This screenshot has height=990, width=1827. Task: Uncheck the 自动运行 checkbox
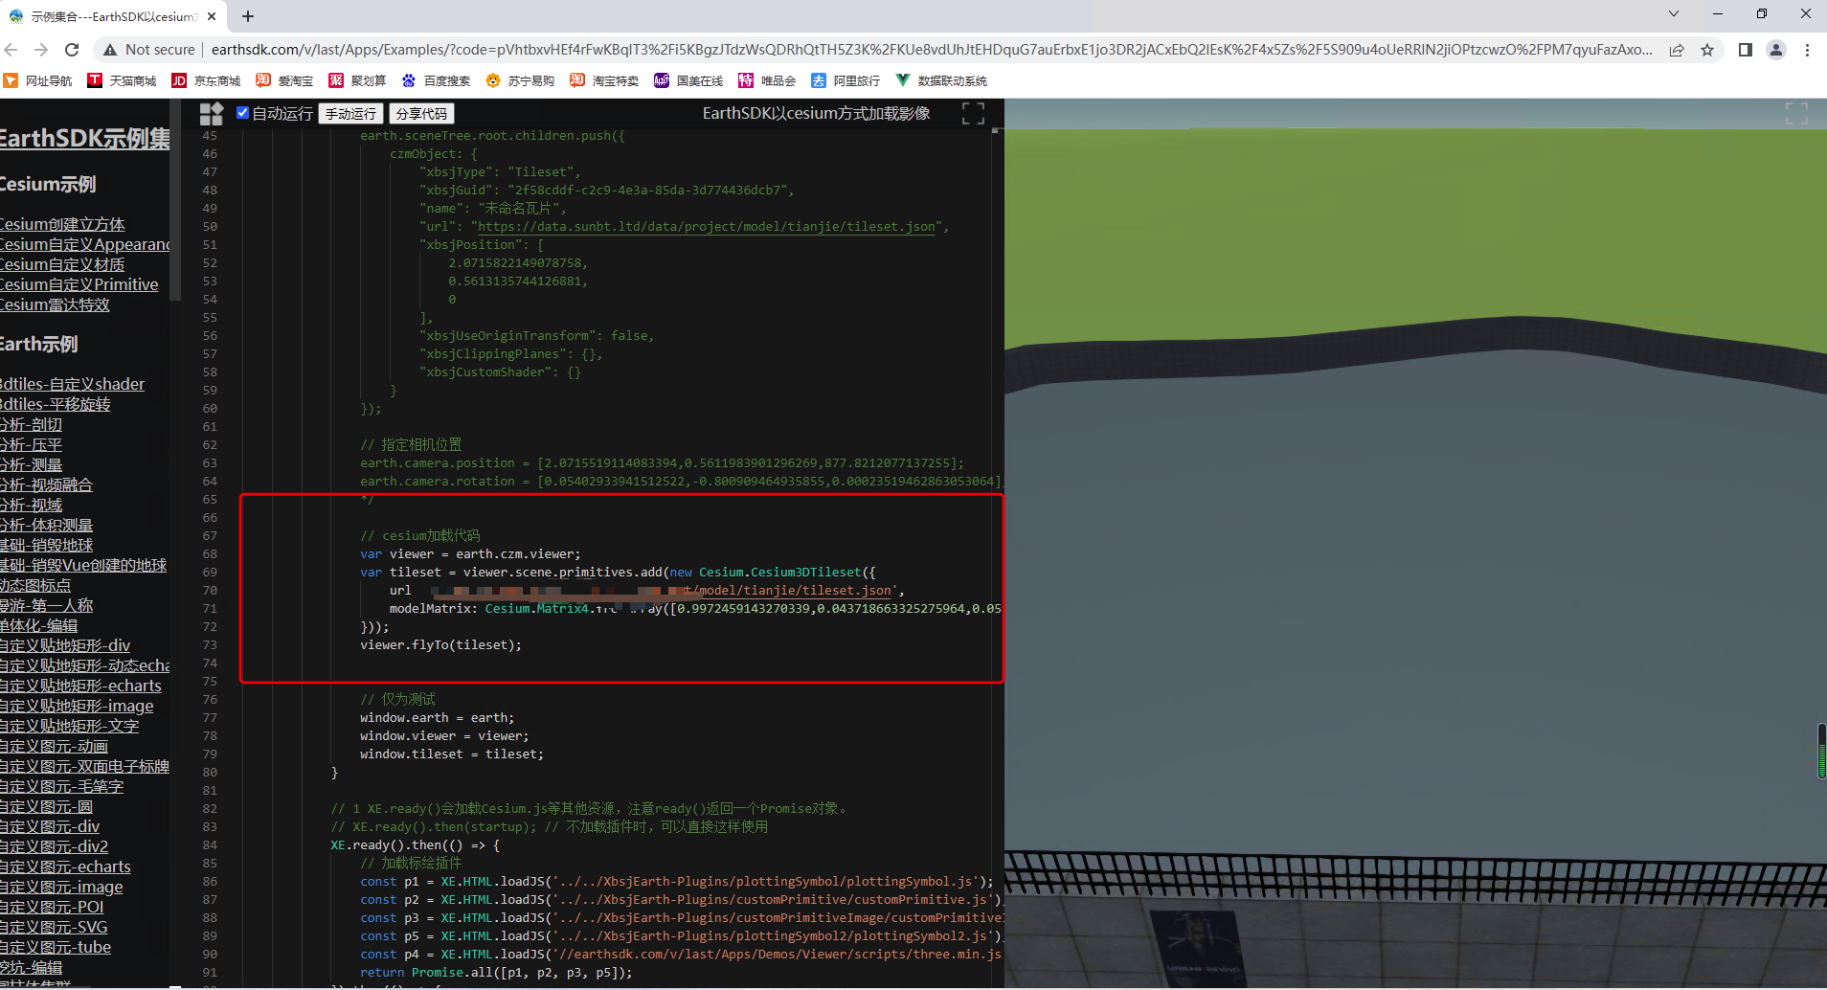tap(243, 113)
